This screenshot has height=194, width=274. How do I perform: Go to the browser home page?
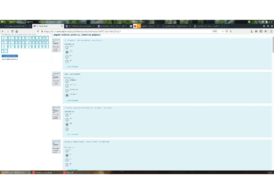[17, 31]
